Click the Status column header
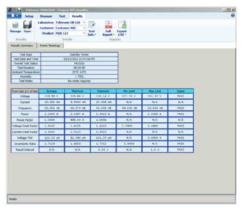The width and height of the screenshot is (243, 208). pyautogui.click(x=181, y=91)
